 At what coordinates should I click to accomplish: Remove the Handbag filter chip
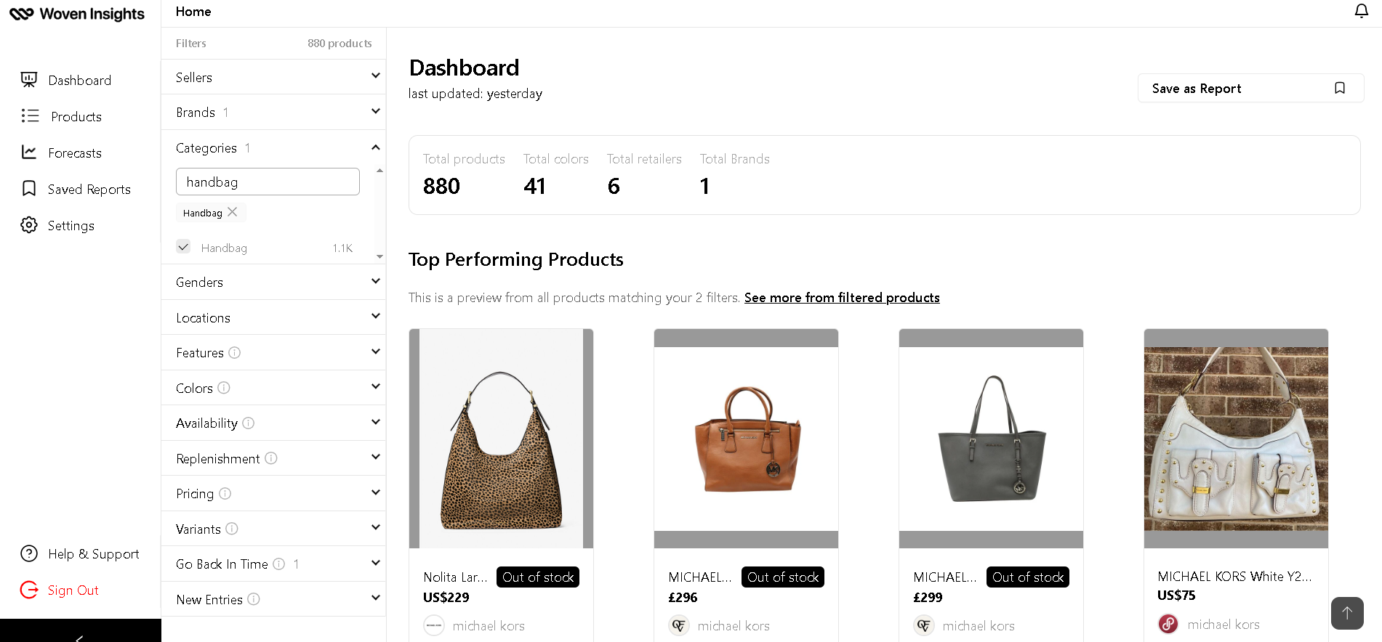tap(233, 212)
